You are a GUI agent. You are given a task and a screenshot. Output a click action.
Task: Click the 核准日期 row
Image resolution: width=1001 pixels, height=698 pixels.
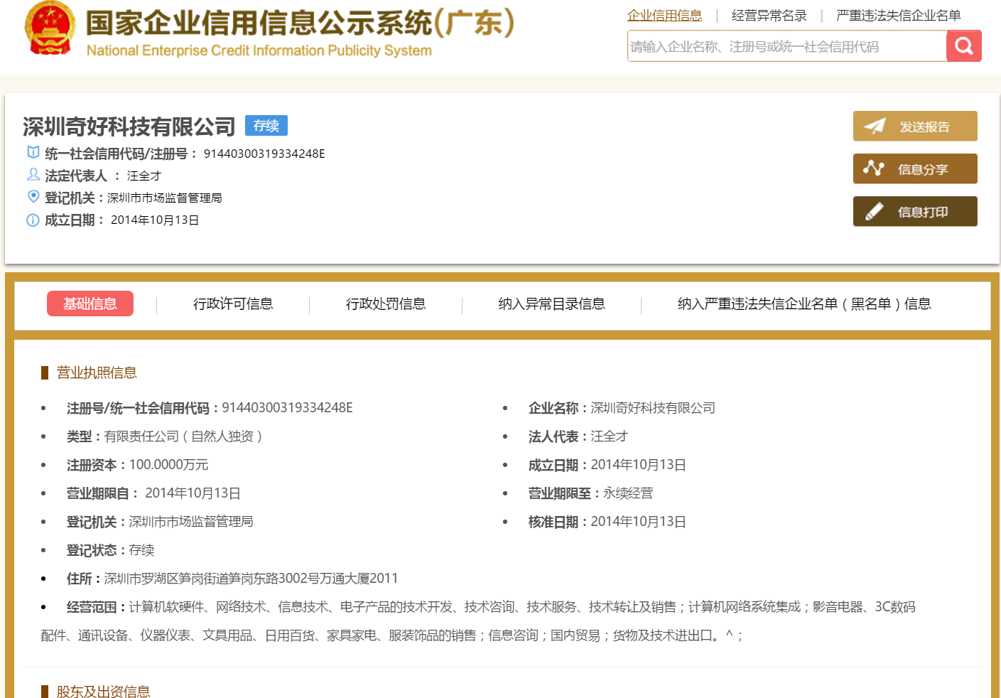coord(607,522)
